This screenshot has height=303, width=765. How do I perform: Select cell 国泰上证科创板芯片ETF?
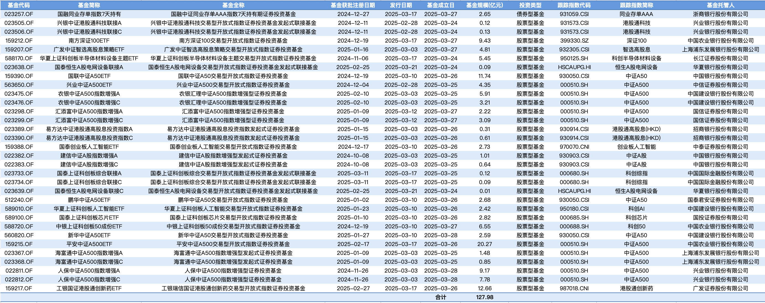click(89, 218)
